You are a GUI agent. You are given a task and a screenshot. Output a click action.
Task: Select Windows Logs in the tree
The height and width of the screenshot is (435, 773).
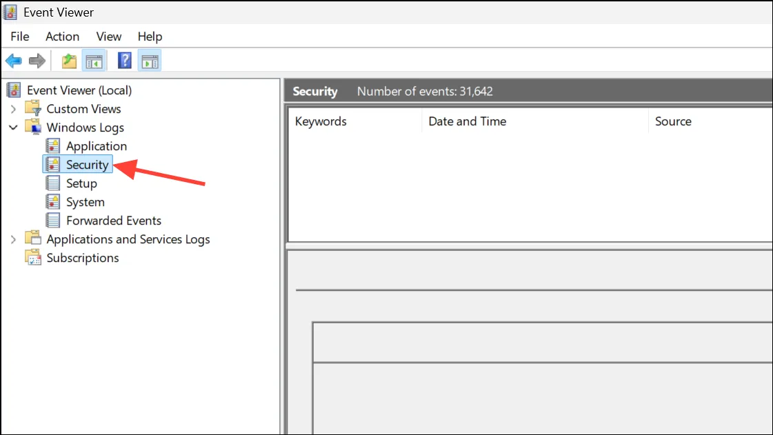(x=86, y=128)
